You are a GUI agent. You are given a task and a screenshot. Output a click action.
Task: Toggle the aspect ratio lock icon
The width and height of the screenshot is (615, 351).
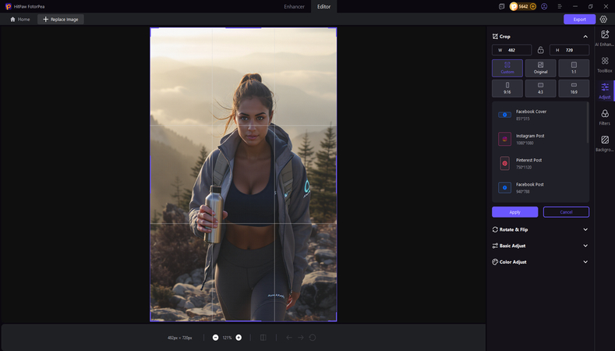[x=540, y=50]
